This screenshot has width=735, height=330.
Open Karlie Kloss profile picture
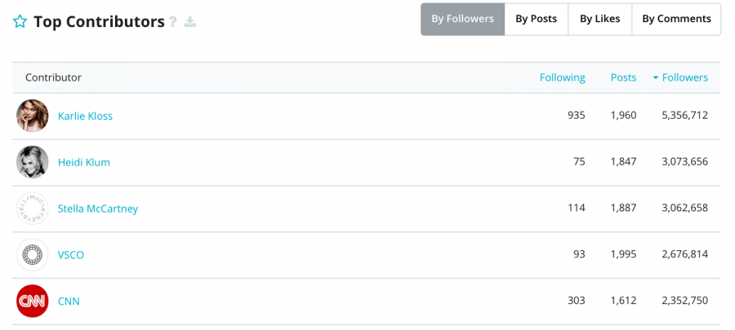[x=33, y=116]
